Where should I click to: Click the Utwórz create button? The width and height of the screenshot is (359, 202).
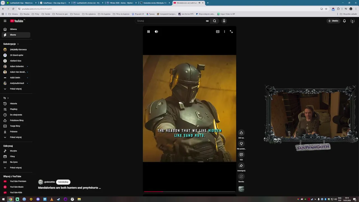(333, 21)
